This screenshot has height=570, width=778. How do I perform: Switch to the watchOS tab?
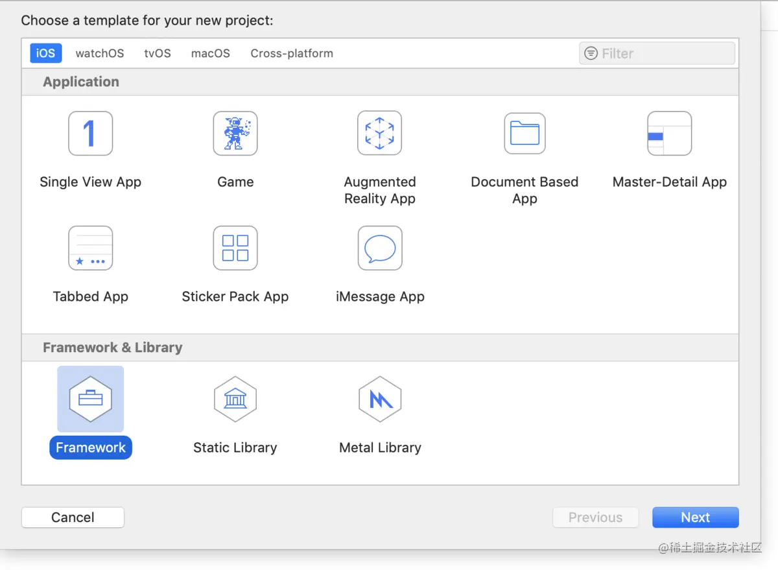(x=100, y=53)
